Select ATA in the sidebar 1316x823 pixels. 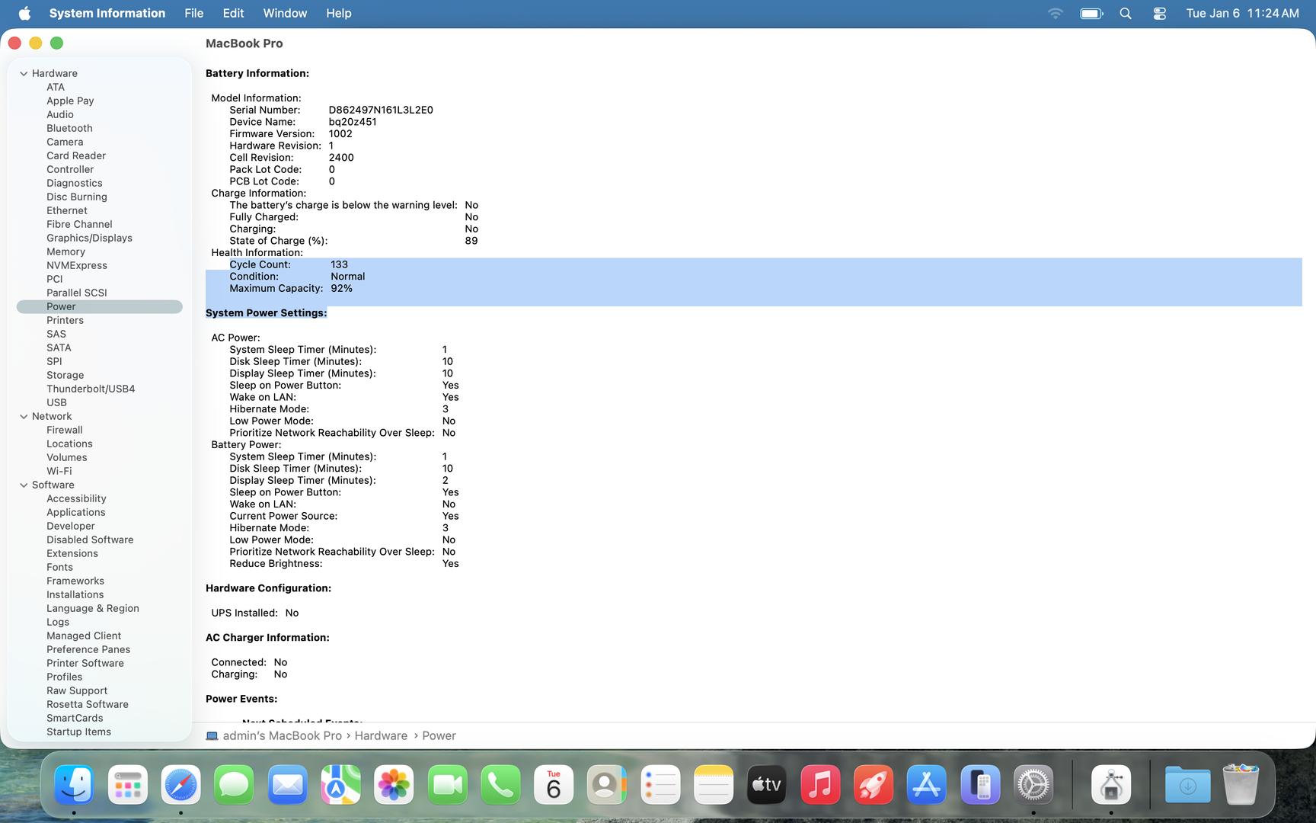[x=56, y=87]
